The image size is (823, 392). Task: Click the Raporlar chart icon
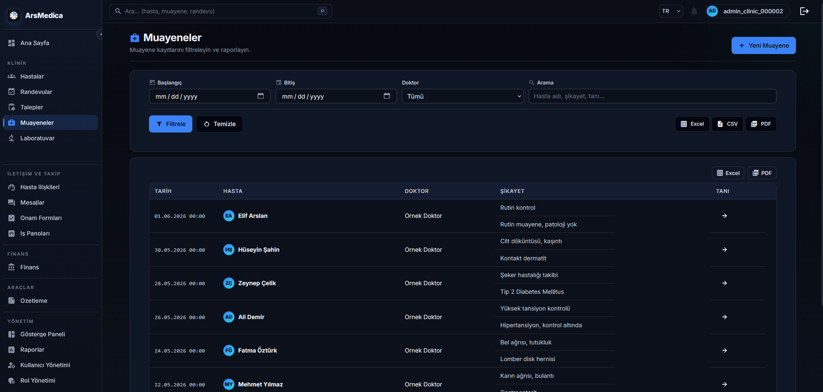12,350
